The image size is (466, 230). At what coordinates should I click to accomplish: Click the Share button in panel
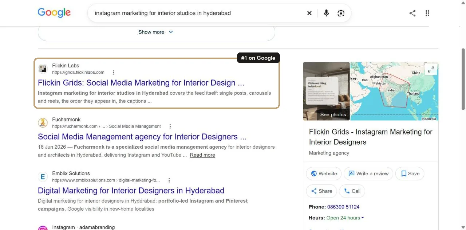321,191
